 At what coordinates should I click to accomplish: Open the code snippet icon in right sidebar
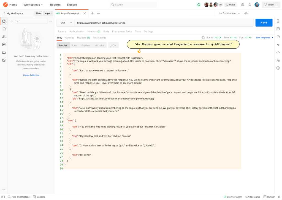click(x=278, y=52)
